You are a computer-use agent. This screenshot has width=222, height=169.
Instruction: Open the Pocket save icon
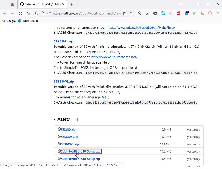(147, 14)
